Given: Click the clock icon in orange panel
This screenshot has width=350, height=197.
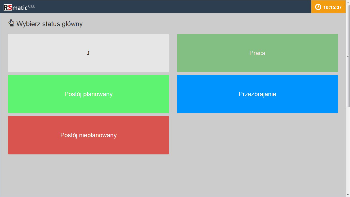Looking at the screenshot, I should coord(318,7).
